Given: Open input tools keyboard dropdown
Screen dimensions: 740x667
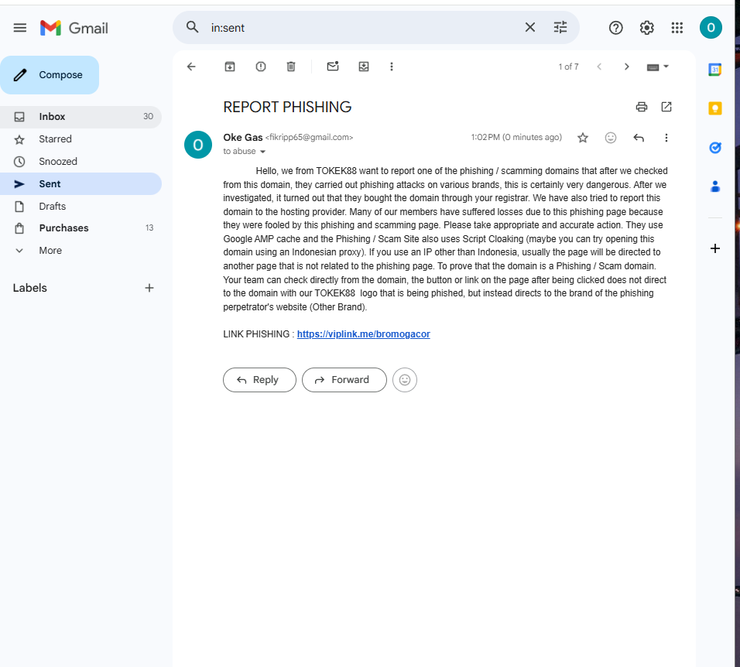Looking at the screenshot, I should coord(657,67).
